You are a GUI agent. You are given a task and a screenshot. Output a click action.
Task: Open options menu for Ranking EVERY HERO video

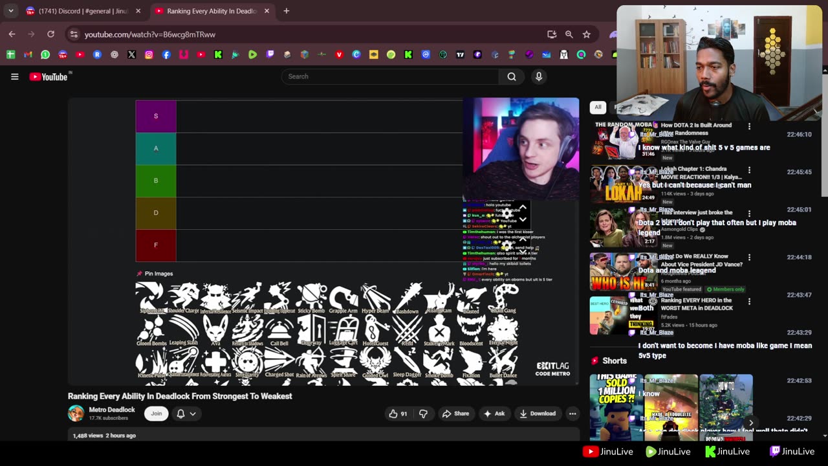[x=749, y=302]
